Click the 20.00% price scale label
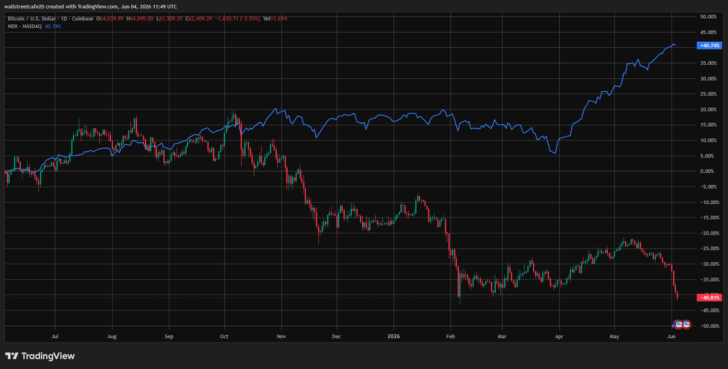Viewport: 728px width, 369px height. tap(709, 110)
